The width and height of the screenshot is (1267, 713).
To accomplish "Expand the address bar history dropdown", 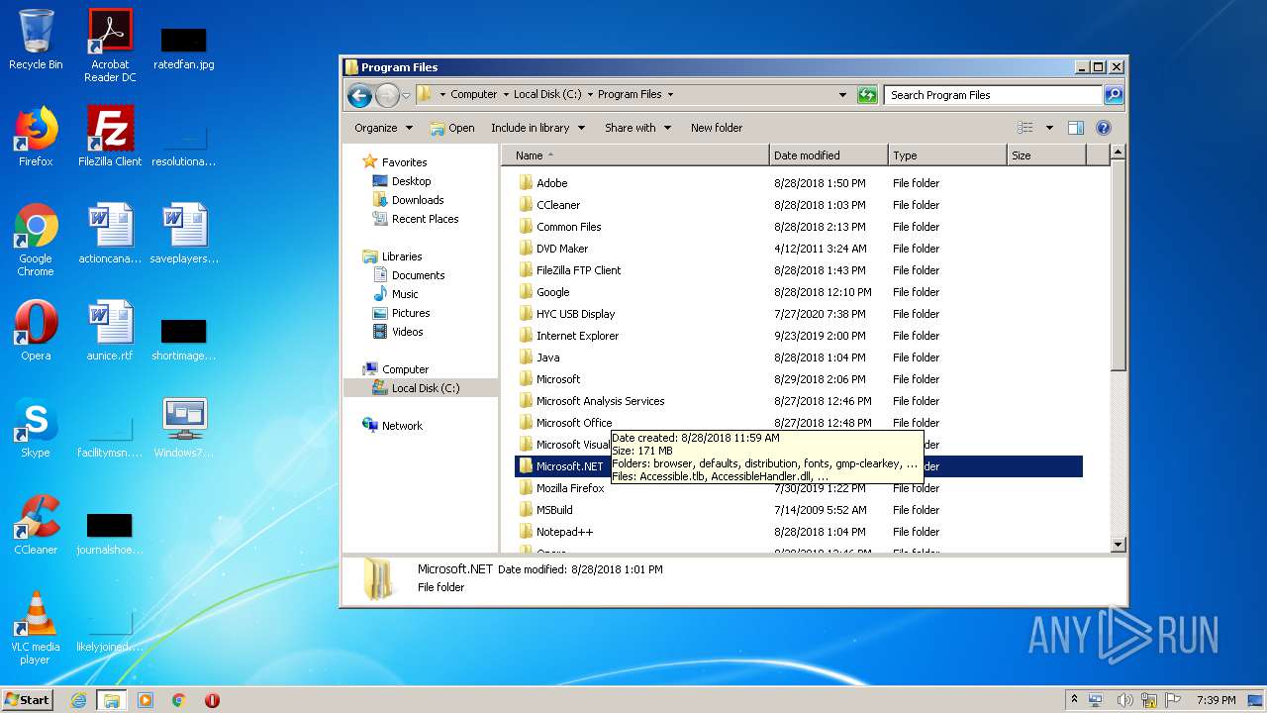I will [842, 95].
